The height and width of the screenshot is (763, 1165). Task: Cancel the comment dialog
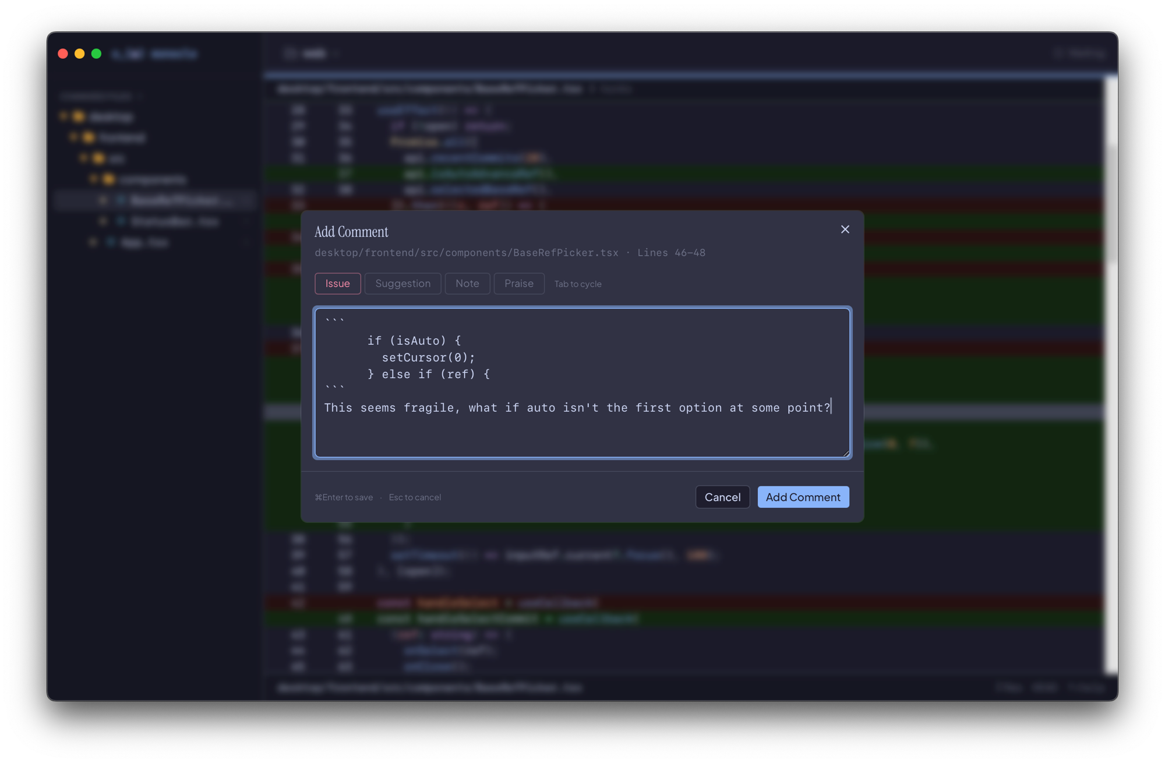pos(722,497)
